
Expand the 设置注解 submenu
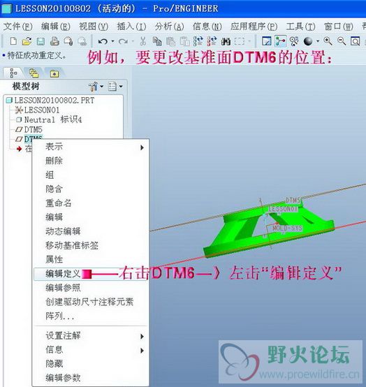91,336
